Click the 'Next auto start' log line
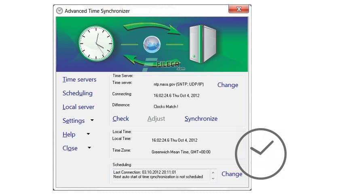The image size is (338, 195). pos(158,177)
